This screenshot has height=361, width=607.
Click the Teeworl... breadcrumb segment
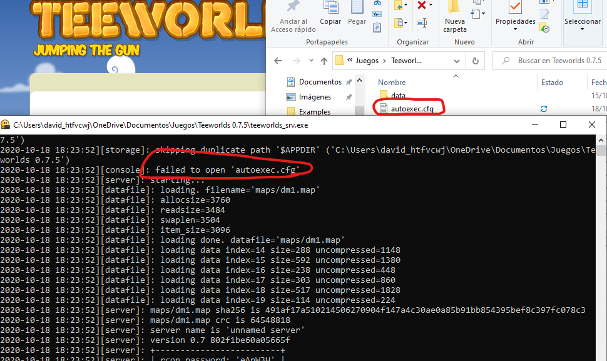click(406, 61)
